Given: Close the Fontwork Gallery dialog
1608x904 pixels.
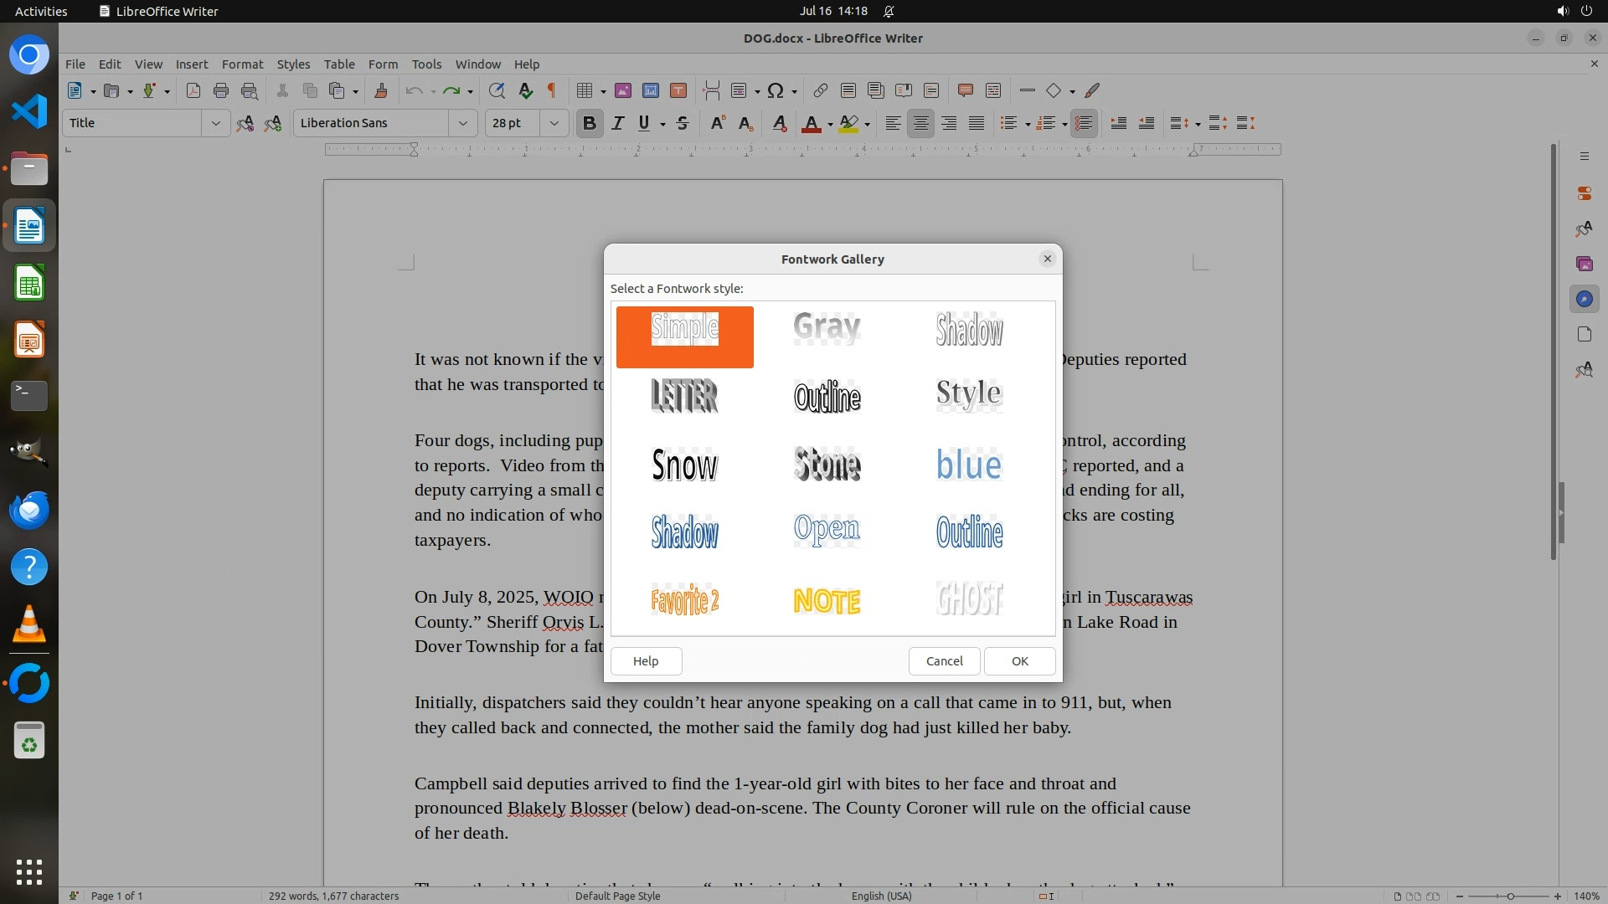Looking at the screenshot, I should 1047,259.
